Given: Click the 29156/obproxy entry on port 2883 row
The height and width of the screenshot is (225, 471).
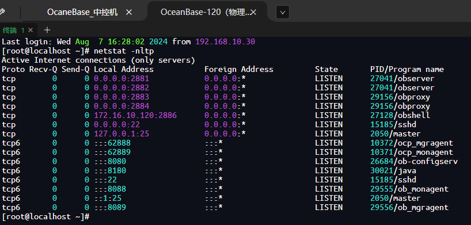Looking at the screenshot, I should (400, 97).
